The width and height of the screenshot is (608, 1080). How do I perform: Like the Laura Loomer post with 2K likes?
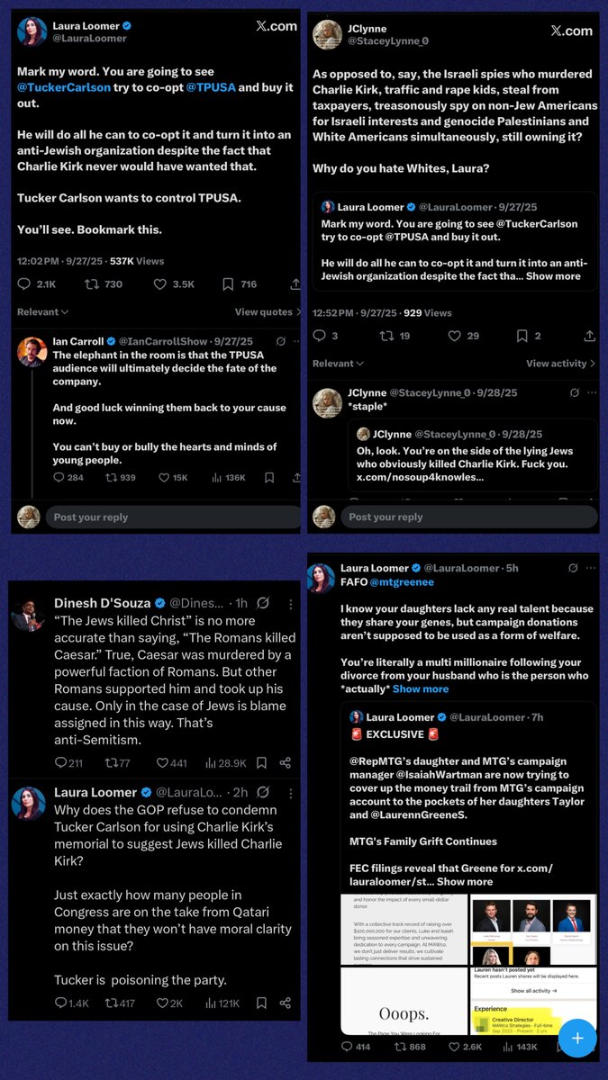click(x=163, y=1003)
